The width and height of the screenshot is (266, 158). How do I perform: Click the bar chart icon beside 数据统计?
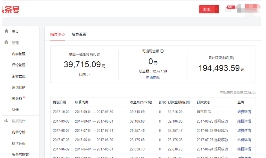coord(6,121)
